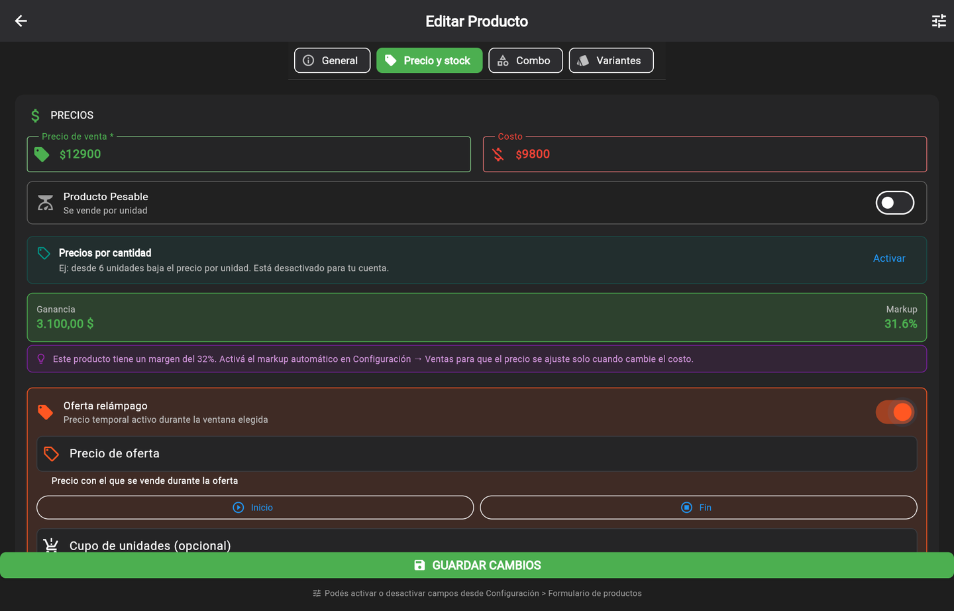Click the crossed dollar icon in Costo
The image size is (954, 611).
point(498,154)
